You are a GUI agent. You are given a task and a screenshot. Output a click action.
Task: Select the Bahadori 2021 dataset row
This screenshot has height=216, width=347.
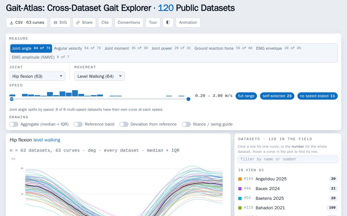click(288, 208)
